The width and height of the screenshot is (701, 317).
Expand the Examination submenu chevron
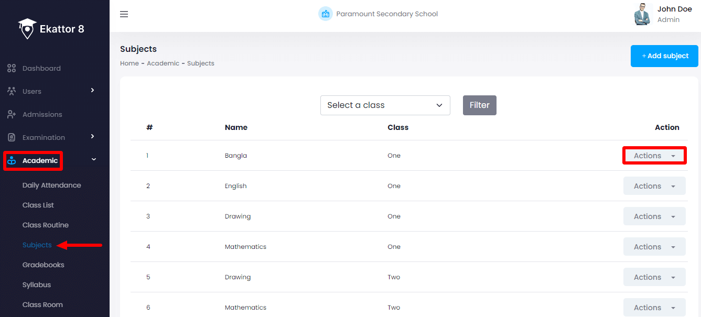pos(93,137)
